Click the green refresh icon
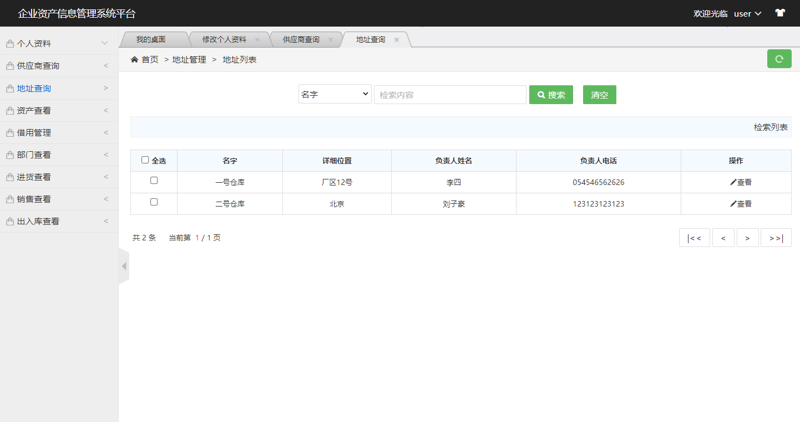 (779, 59)
